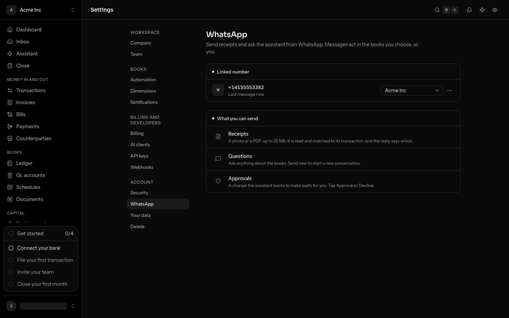Click the 0/4 progress counter

pos(69,234)
